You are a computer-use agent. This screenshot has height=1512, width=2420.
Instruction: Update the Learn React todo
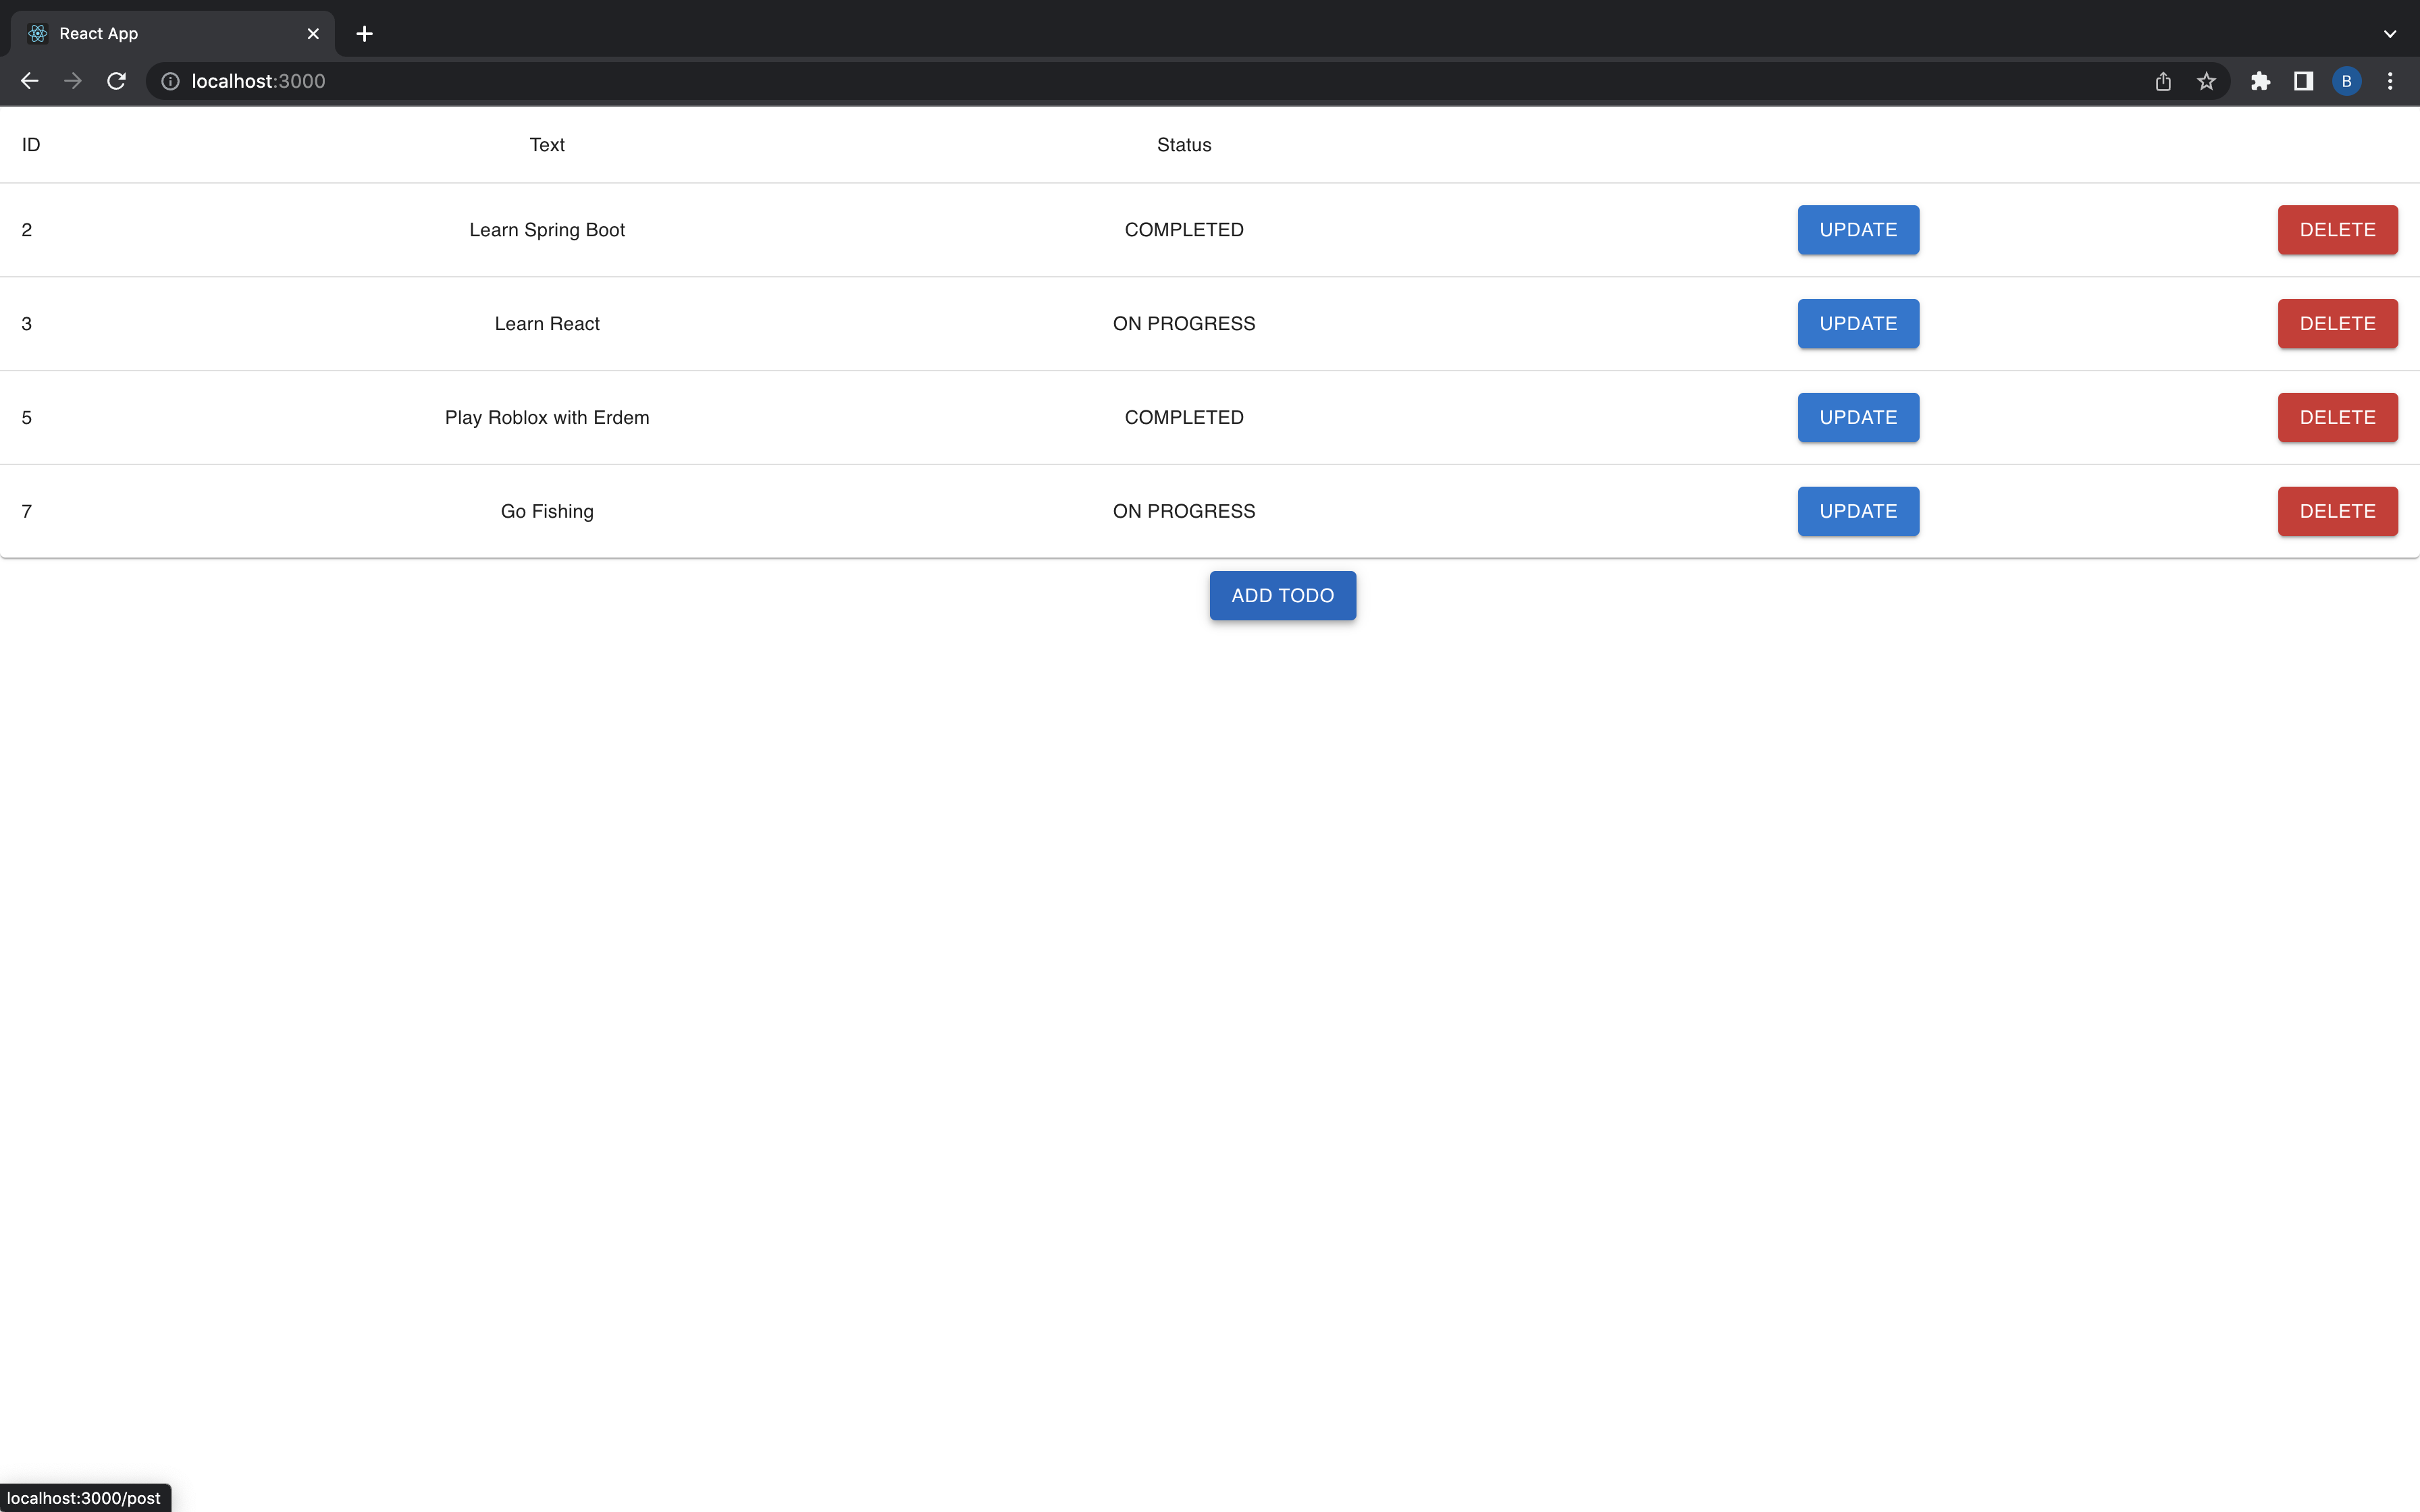click(1857, 323)
